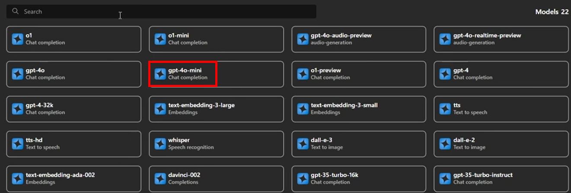Open the davinci-002 model name
This screenshot has height=193, width=571.
(184, 175)
